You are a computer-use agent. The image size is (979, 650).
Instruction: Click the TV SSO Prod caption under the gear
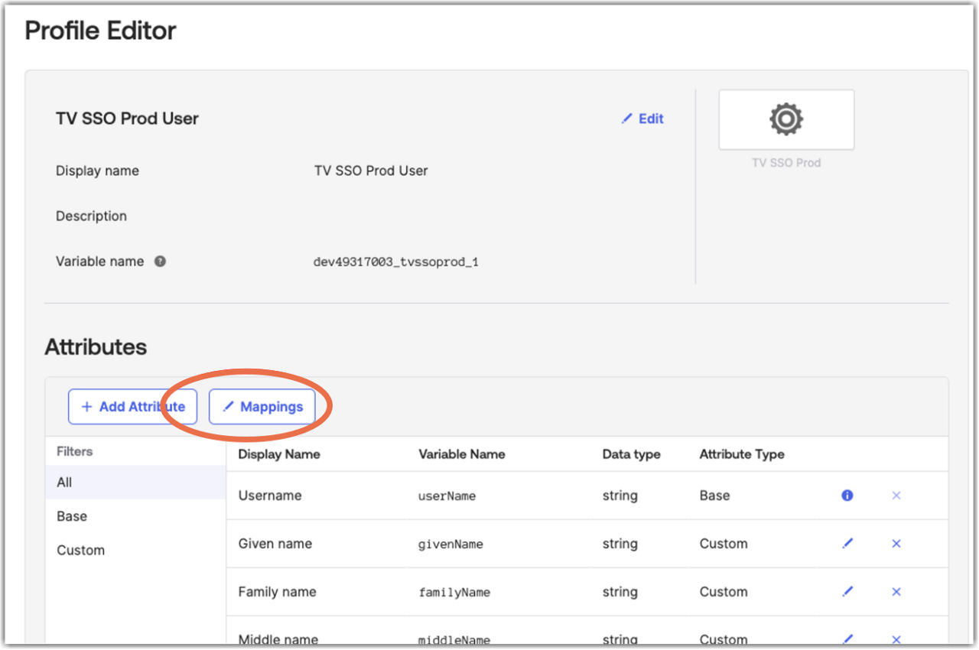(x=786, y=163)
